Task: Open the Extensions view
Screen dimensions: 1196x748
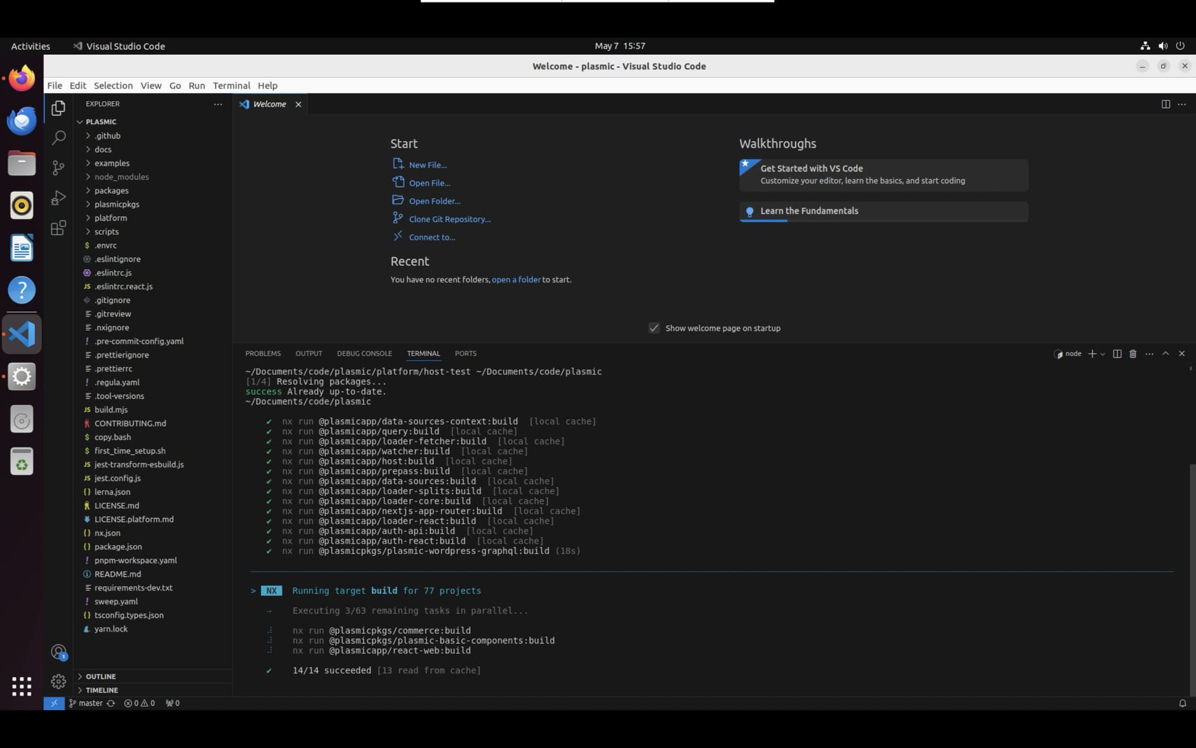Action: 59,228
